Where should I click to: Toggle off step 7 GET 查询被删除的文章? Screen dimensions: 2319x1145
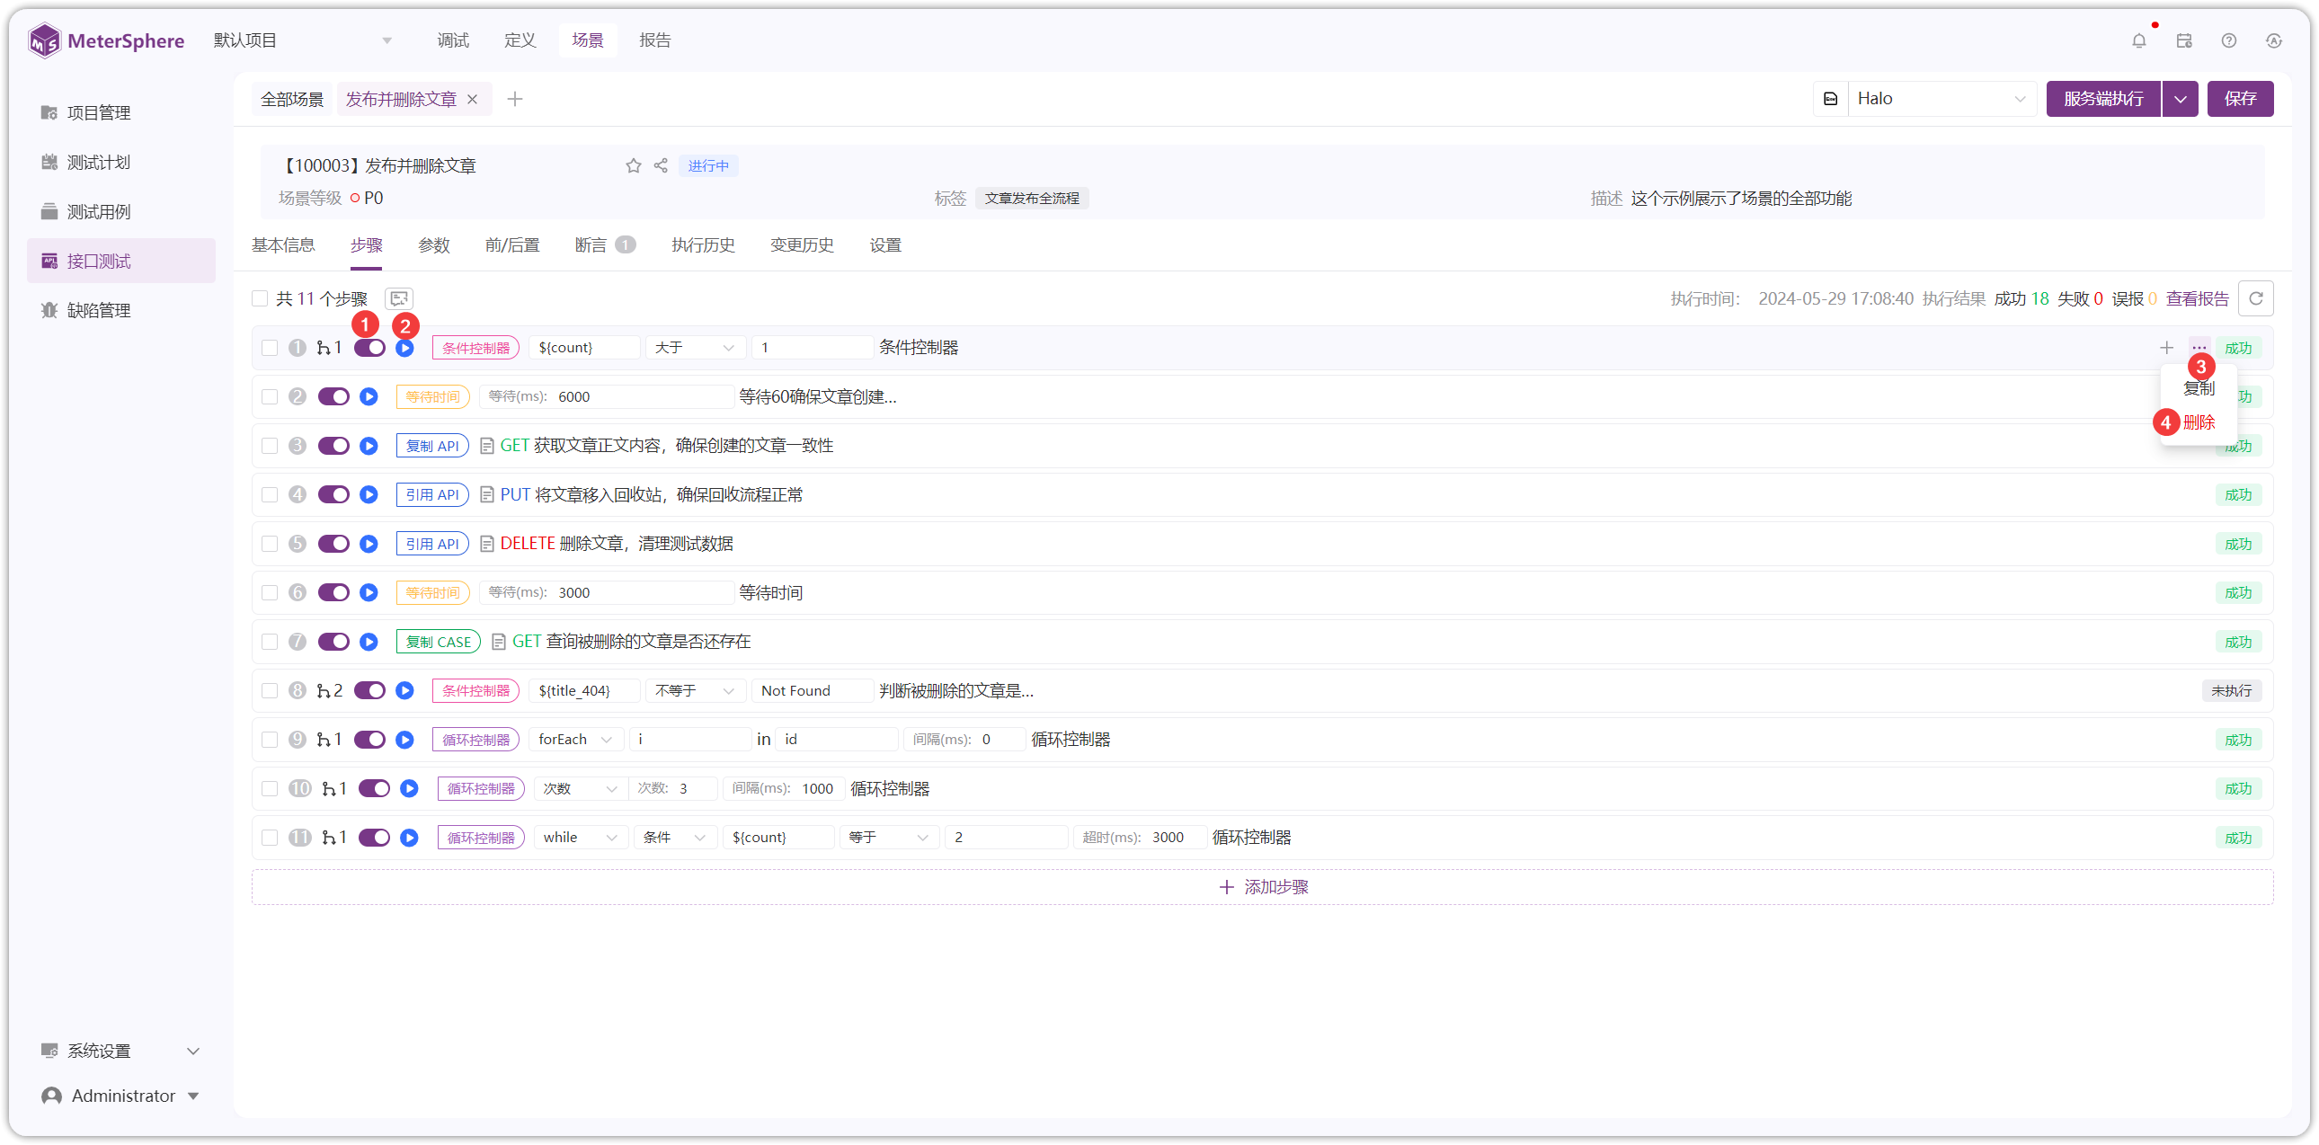[333, 642]
